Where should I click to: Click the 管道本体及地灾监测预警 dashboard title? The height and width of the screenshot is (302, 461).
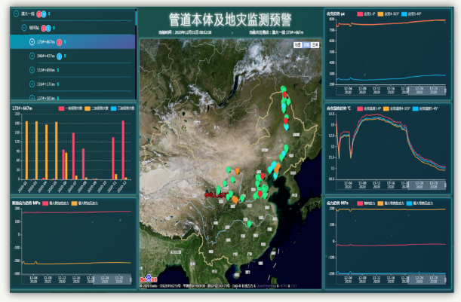(231, 20)
